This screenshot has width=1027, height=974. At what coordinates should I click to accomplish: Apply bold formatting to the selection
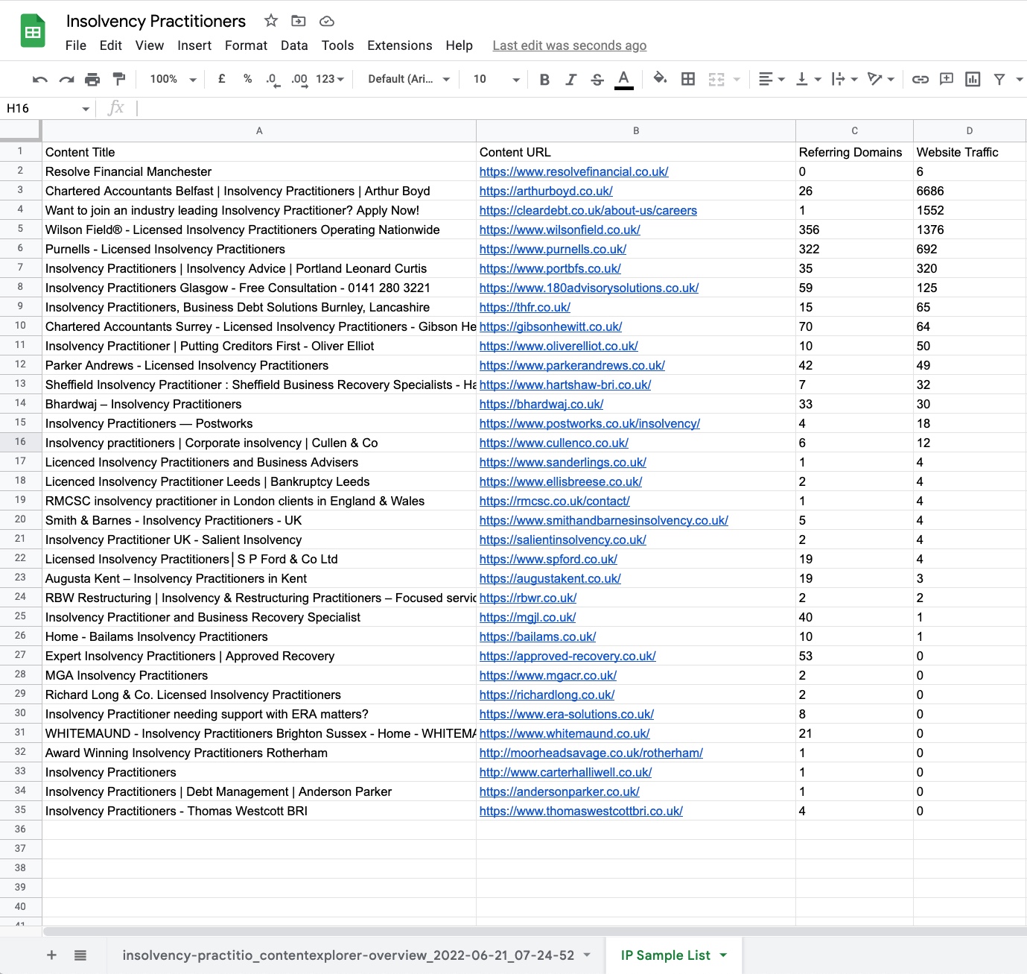[x=544, y=79]
